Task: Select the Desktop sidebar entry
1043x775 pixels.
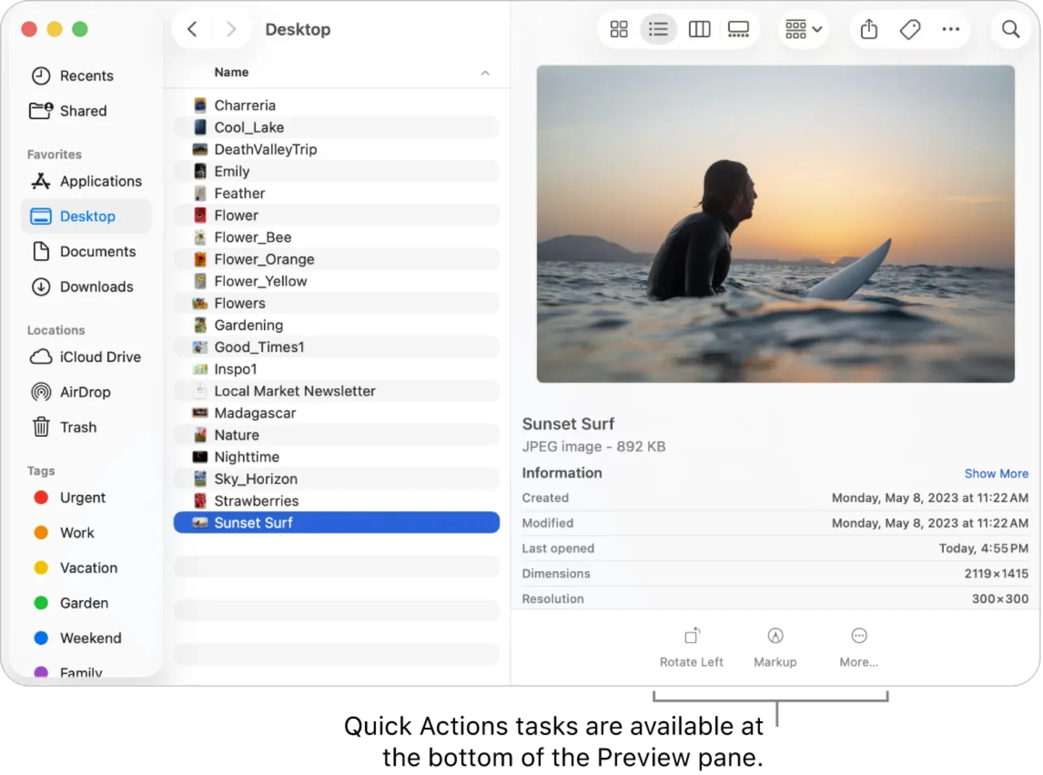Action: click(x=87, y=216)
